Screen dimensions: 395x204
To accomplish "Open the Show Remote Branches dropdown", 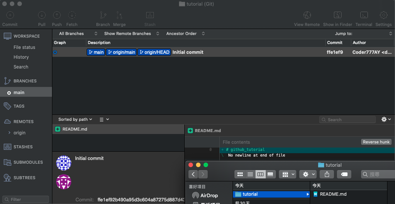I will pyautogui.click(x=132, y=33).
